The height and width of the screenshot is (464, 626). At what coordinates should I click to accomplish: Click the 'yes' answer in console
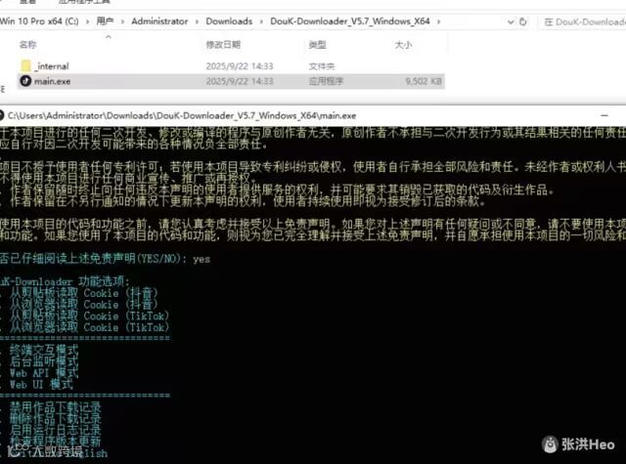click(201, 259)
